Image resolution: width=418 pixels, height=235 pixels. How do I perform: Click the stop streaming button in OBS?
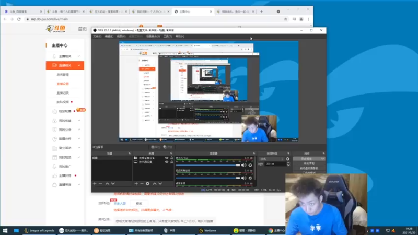pyautogui.click(x=307, y=159)
